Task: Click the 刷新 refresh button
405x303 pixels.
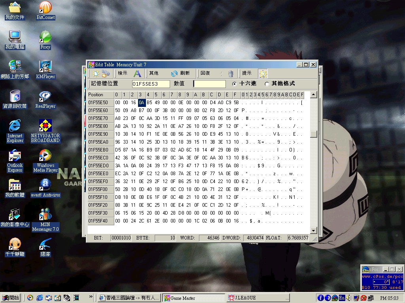Action: 185,73
